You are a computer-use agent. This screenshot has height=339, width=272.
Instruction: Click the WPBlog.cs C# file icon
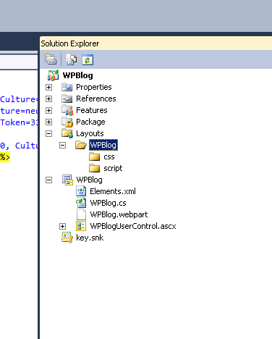(x=81, y=203)
